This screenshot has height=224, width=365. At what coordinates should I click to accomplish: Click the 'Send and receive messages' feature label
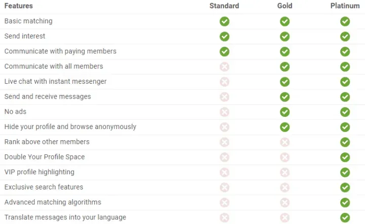pos(48,97)
